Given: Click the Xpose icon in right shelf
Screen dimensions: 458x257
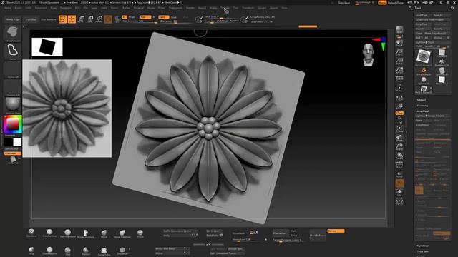Looking at the screenshot, I should pyautogui.click(x=399, y=201).
